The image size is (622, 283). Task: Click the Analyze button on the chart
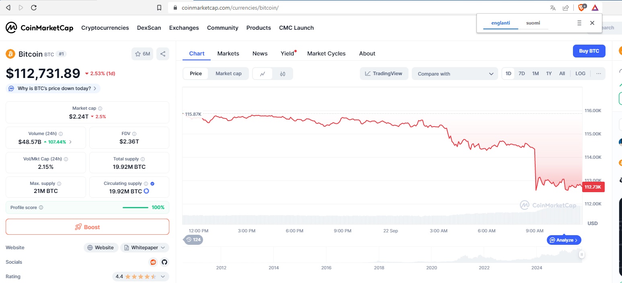[x=564, y=240]
